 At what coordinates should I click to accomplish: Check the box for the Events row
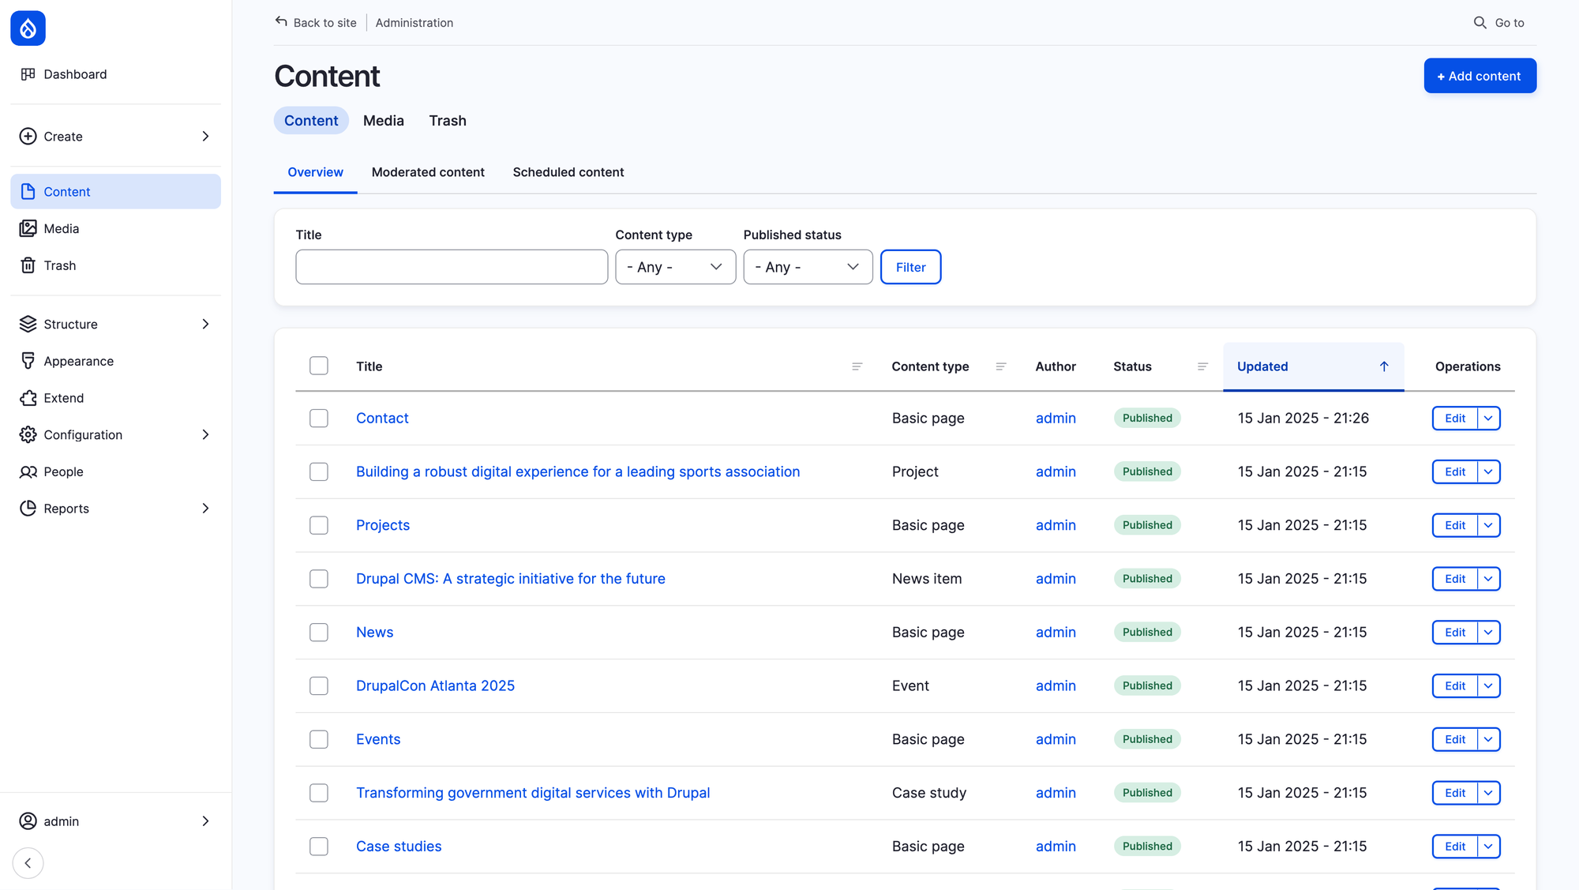click(319, 740)
